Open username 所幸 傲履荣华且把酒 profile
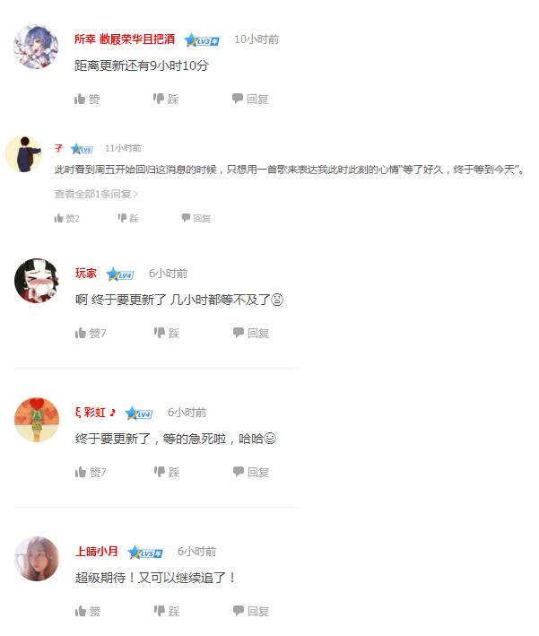The image size is (539, 636). click(125, 39)
